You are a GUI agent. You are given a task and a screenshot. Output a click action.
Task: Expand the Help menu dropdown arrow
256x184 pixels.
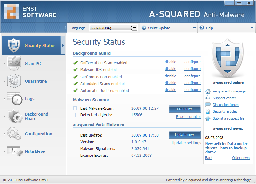[x=252, y=28]
